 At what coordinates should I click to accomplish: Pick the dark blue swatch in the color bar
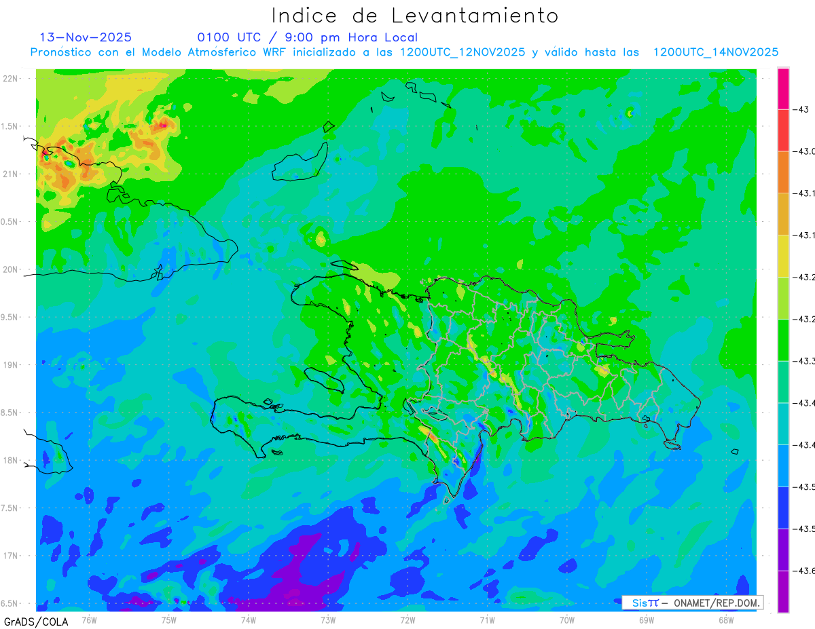783,508
